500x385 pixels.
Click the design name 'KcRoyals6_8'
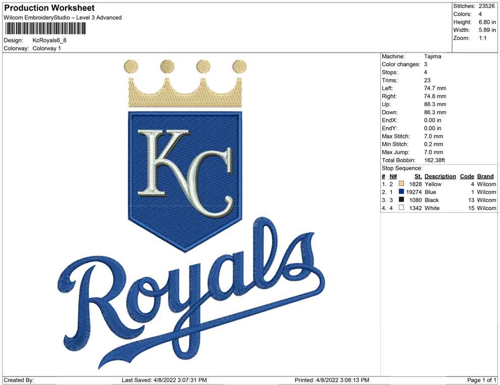tap(49, 40)
